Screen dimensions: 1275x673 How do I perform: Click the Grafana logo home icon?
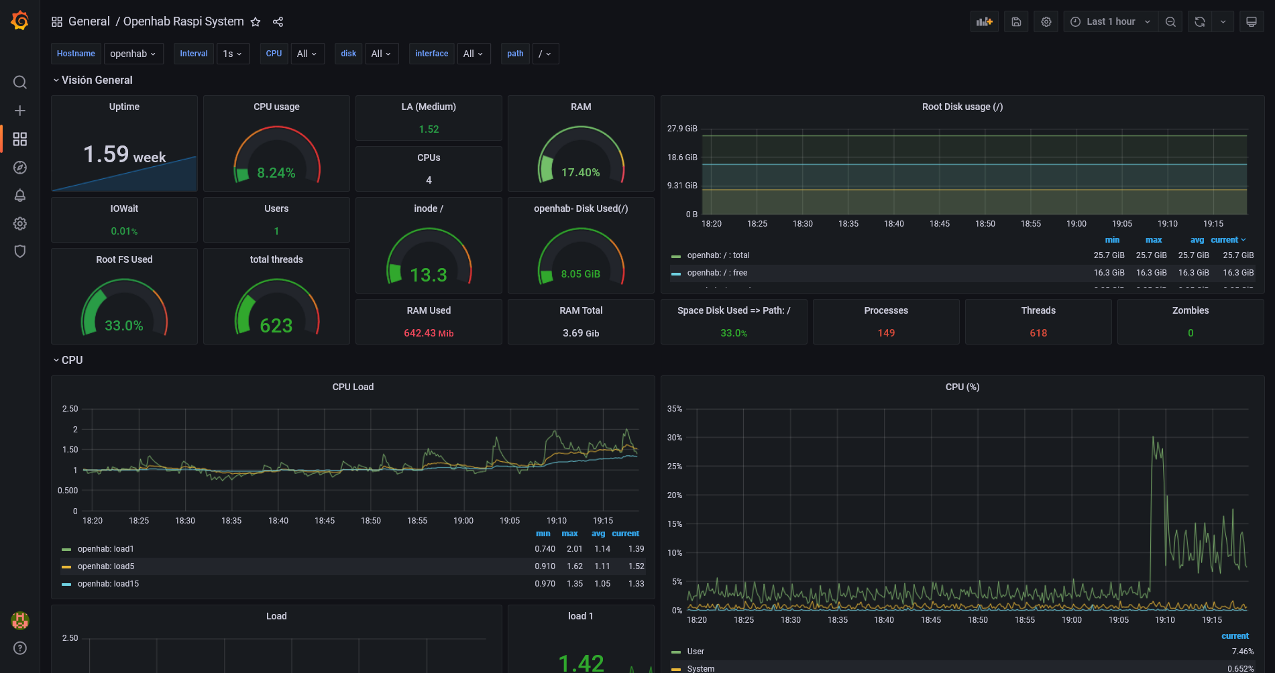click(20, 21)
